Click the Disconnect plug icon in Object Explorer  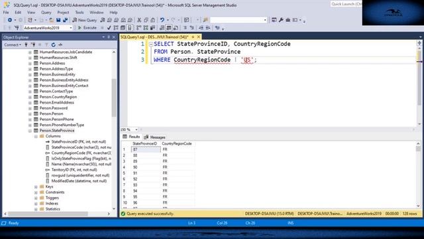[33, 44]
